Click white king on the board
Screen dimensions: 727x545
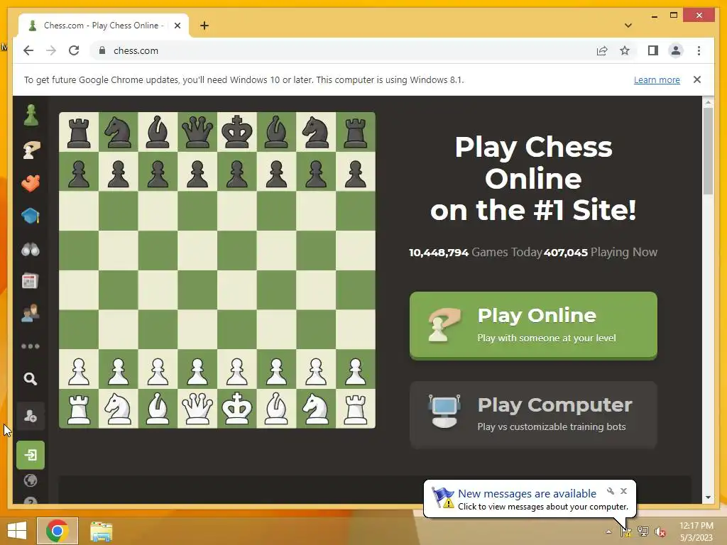(237, 408)
